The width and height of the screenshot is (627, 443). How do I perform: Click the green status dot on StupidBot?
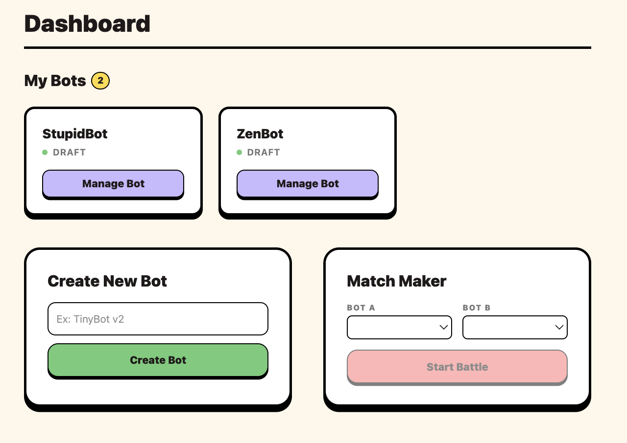45,153
